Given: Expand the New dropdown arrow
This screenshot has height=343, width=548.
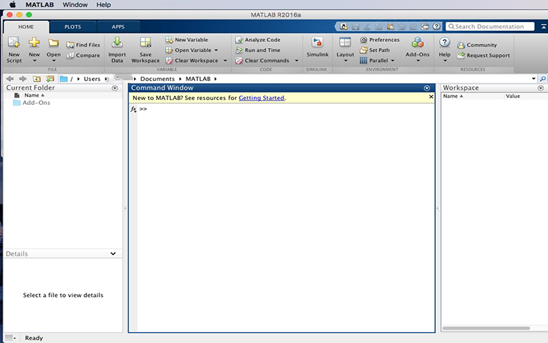Looking at the screenshot, I should pos(34,61).
